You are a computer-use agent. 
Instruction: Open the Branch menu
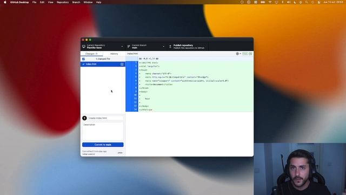(x=76, y=2)
